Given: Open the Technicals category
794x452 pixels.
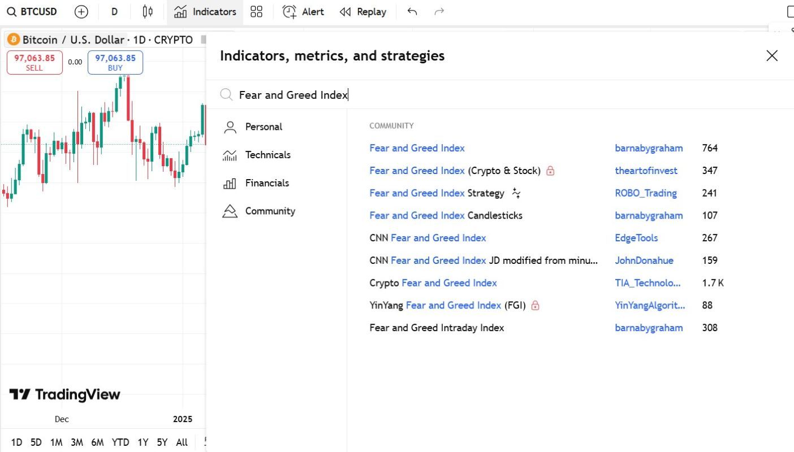Looking at the screenshot, I should click(x=257, y=155).
